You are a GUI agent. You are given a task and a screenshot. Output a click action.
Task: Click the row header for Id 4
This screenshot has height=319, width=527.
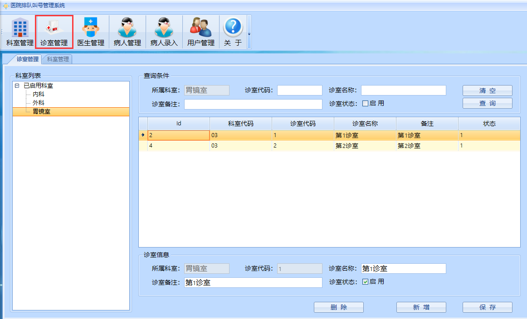143,146
